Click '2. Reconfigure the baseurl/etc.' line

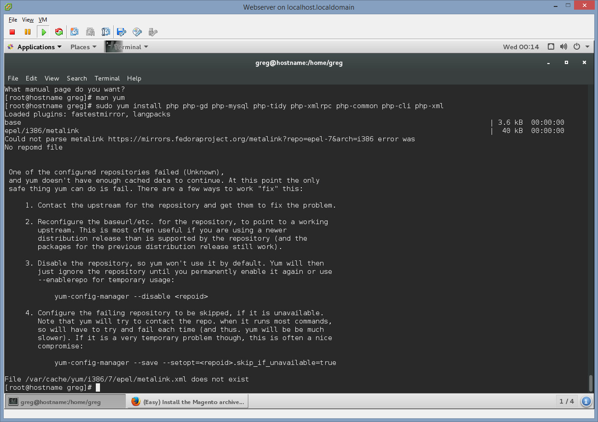click(176, 222)
